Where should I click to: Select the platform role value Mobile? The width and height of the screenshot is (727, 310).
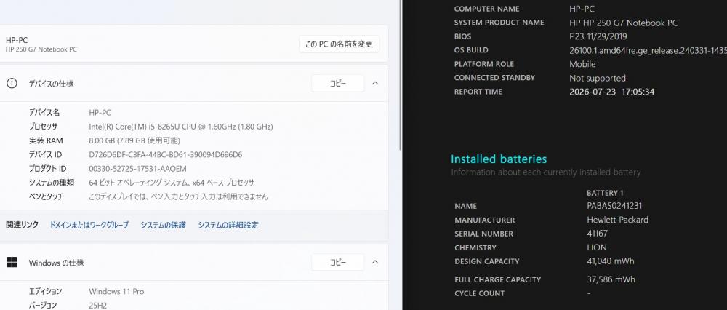(x=582, y=64)
